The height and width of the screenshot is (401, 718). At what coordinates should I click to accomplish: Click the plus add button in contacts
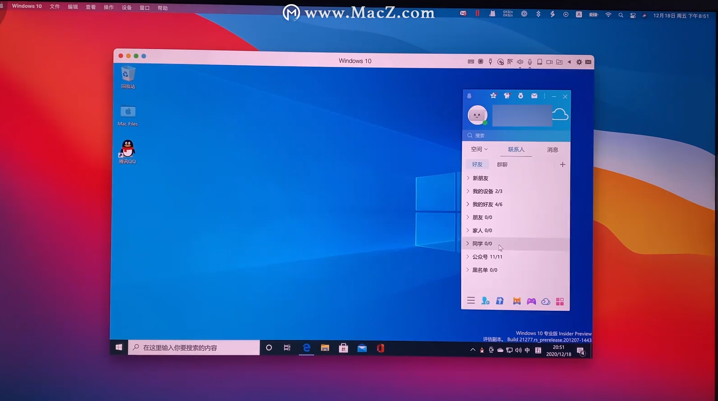pyautogui.click(x=562, y=164)
